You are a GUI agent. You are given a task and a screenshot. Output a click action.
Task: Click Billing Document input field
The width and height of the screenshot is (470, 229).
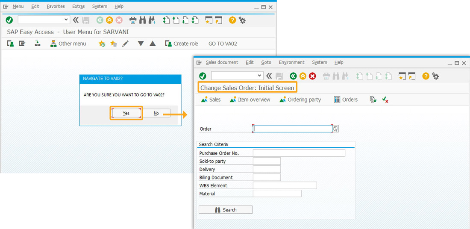click(x=267, y=177)
